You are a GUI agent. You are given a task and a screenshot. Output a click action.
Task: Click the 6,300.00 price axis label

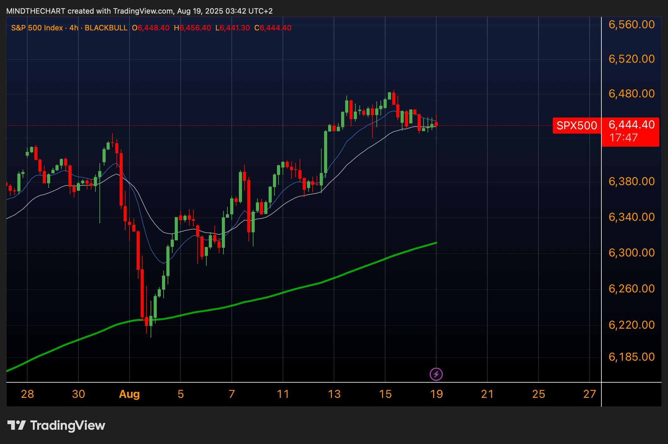pyautogui.click(x=631, y=253)
